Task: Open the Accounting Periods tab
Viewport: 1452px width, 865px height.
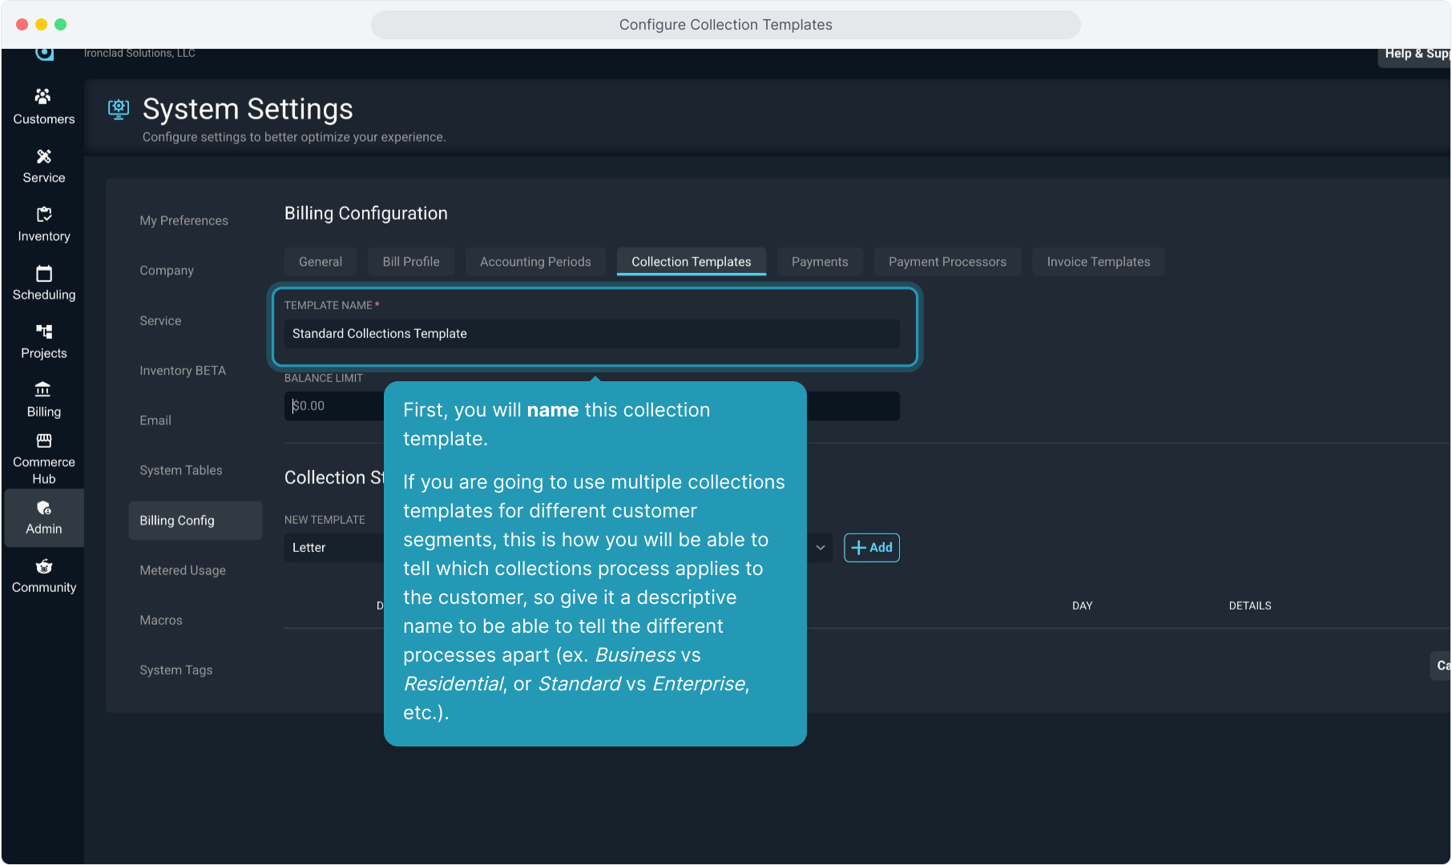Action: (x=534, y=262)
